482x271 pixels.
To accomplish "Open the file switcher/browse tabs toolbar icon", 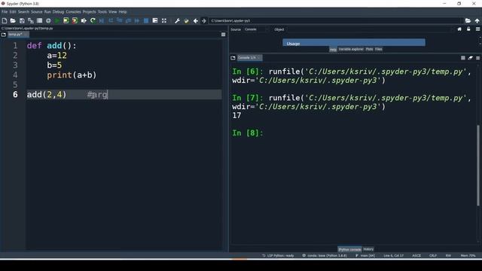I will [x=39, y=20].
